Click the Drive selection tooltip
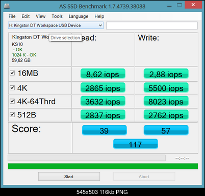 tap(65, 38)
